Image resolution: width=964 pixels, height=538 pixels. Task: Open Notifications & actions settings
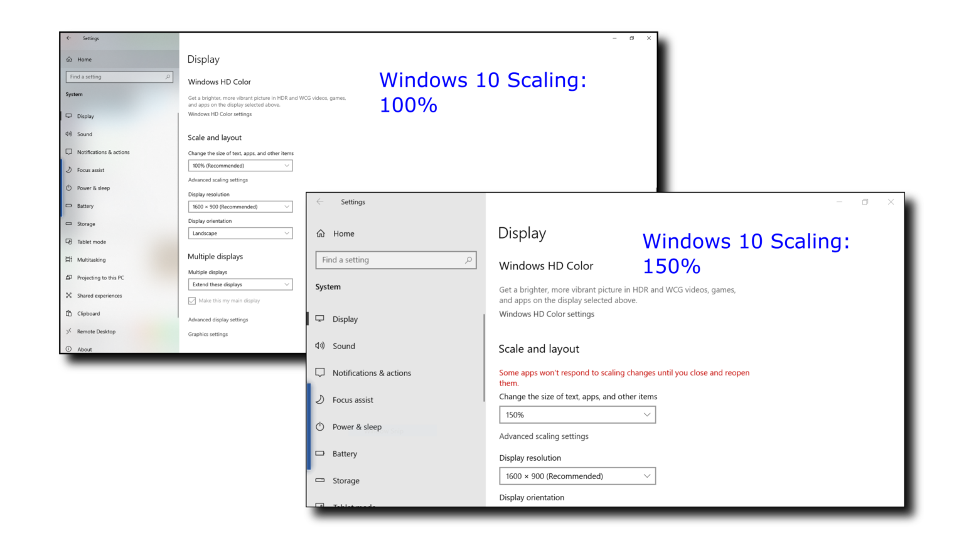372,372
